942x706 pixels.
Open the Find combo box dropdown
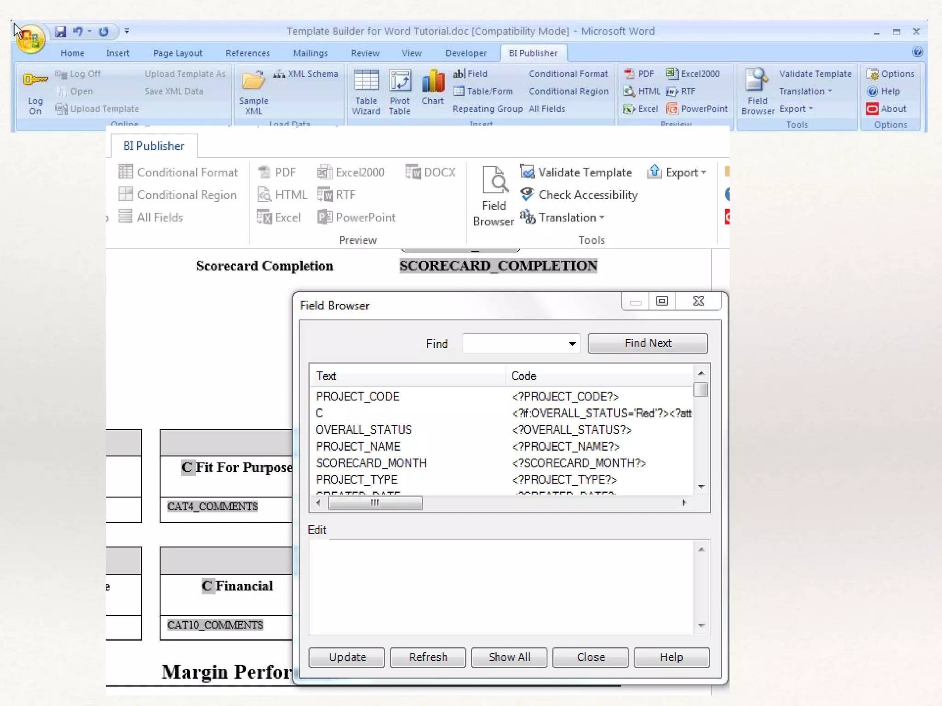[x=572, y=344]
